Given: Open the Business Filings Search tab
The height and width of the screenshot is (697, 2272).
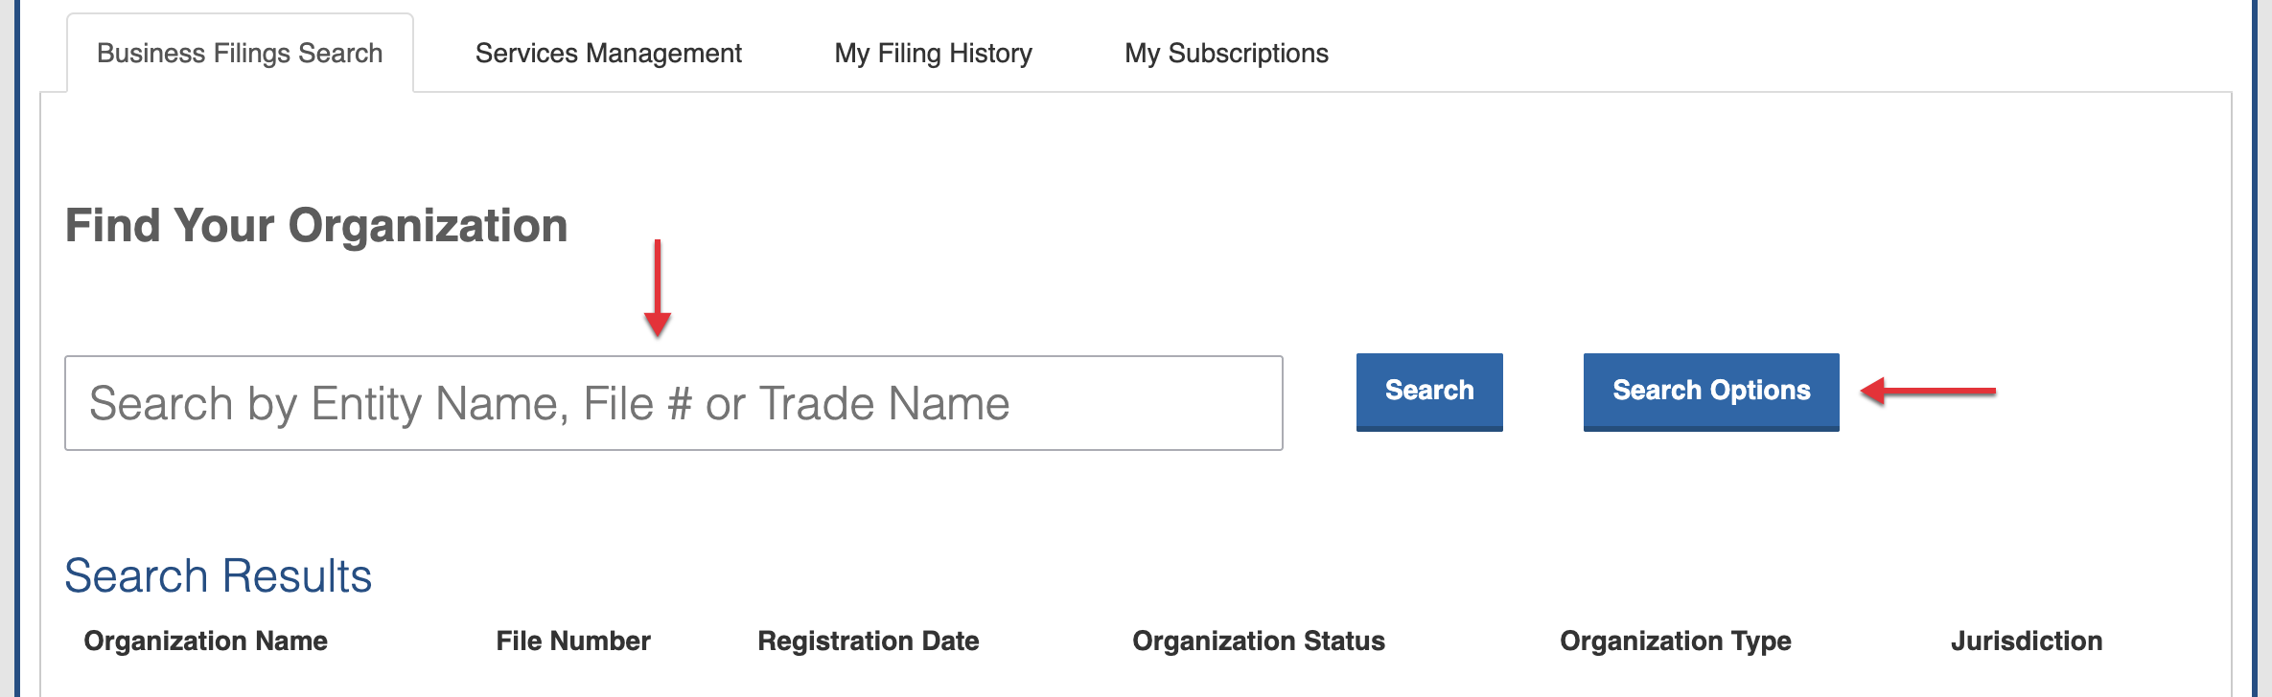Looking at the screenshot, I should 240,54.
